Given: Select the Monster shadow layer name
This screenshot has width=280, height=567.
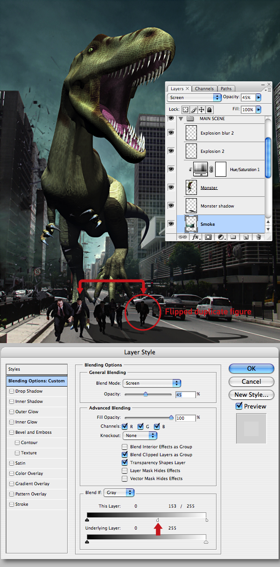Looking at the screenshot, I should [217, 206].
